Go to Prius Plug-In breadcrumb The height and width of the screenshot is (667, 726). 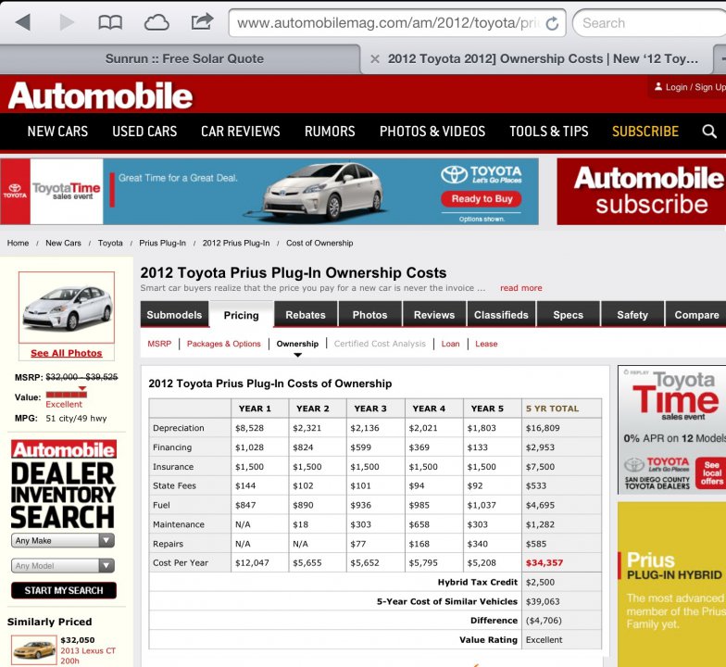coord(162,243)
